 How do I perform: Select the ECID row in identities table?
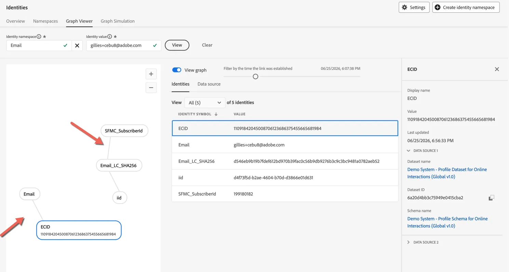tap(285, 128)
